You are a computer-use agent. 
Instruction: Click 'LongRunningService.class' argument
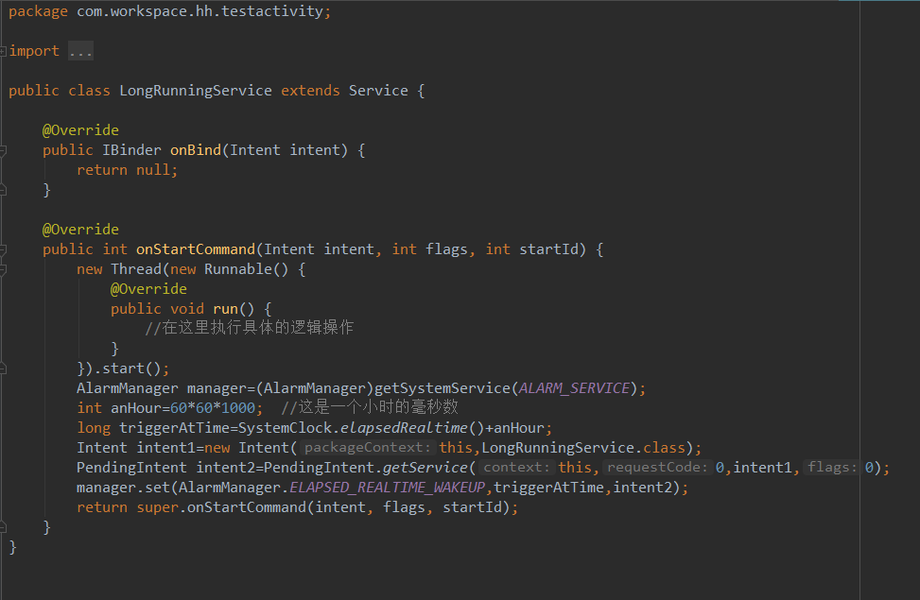(583, 448)
